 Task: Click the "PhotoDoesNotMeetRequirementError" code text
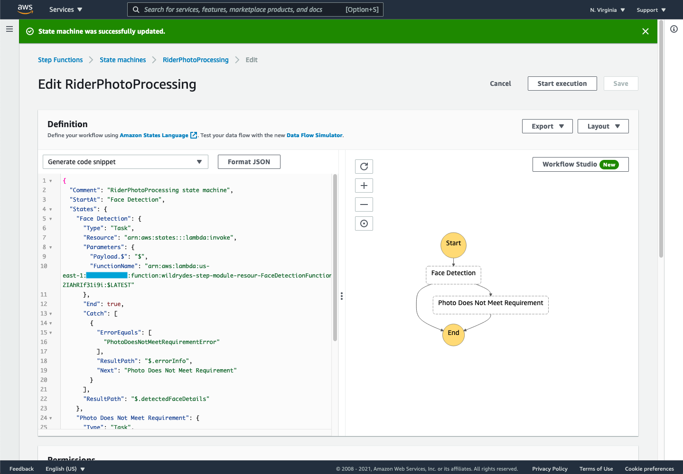[161, 342]
